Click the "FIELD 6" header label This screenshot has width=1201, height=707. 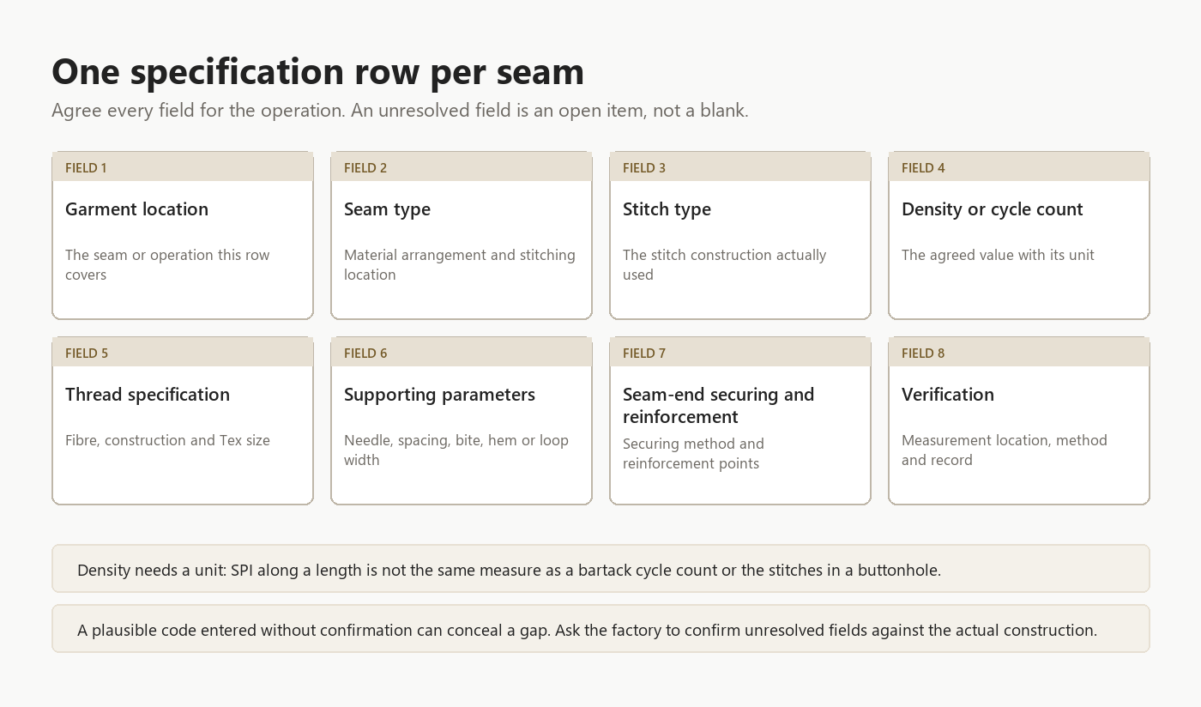point(365,353)
